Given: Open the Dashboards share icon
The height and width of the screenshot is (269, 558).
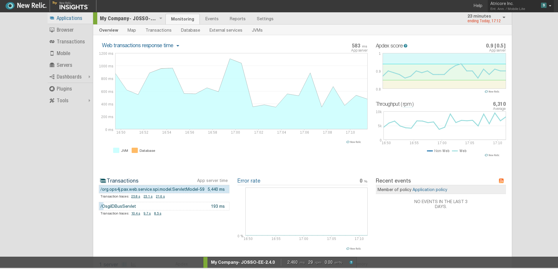Looking at the screenshot, I should point(52,77).
